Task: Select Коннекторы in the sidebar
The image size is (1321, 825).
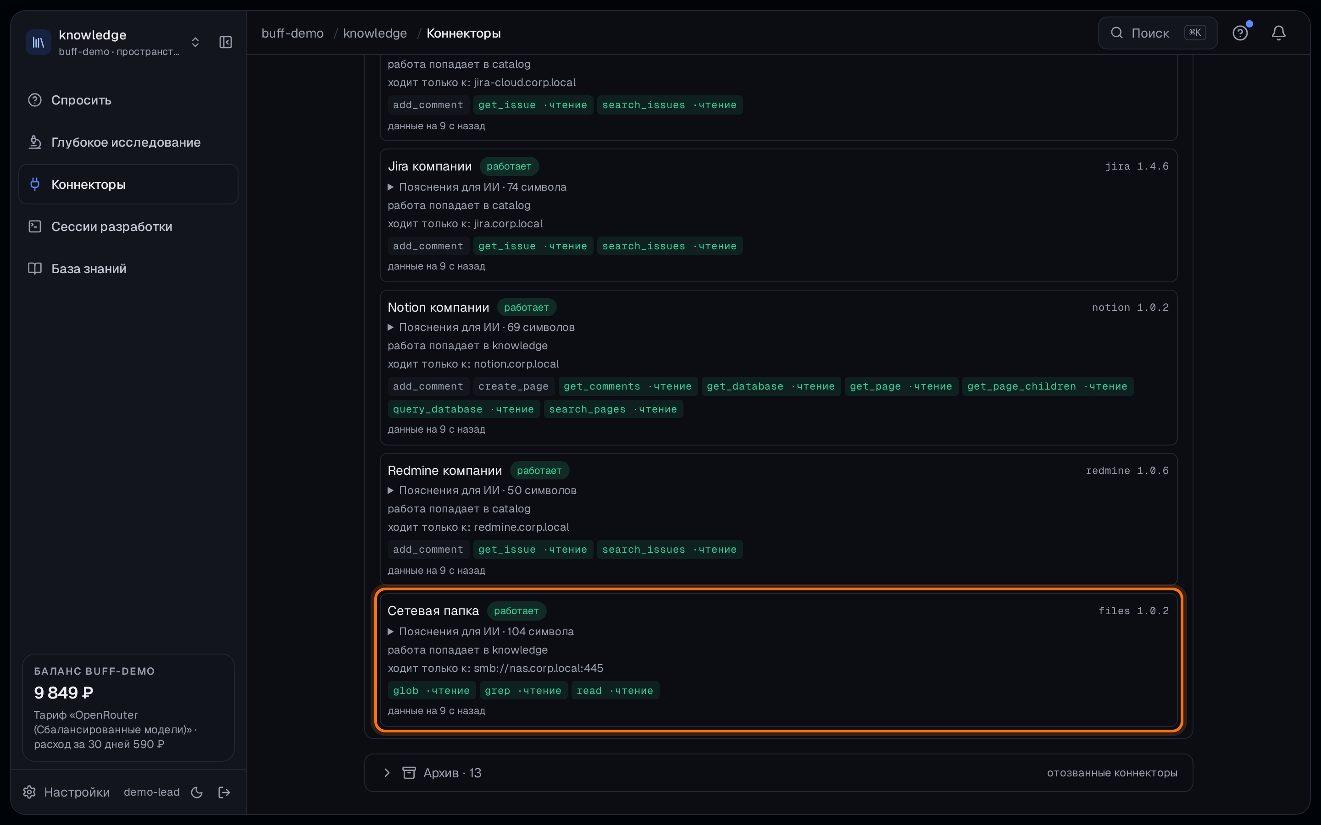Action: (x=128, y=184)
